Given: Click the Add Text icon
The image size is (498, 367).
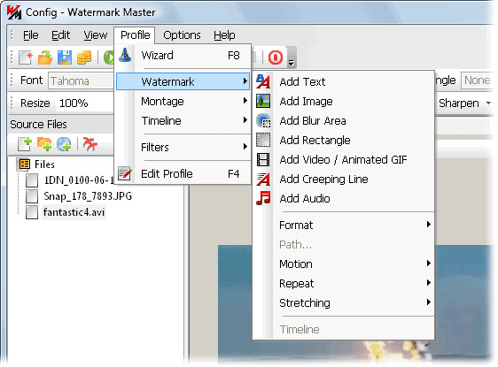Looking at the screenshot, I should coord(263,81).
